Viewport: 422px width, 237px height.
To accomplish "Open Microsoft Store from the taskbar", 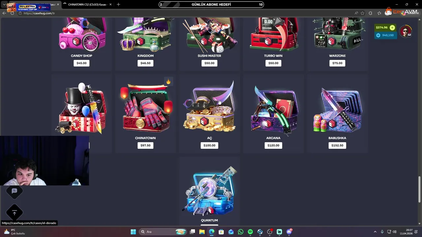I will point(221,232).
